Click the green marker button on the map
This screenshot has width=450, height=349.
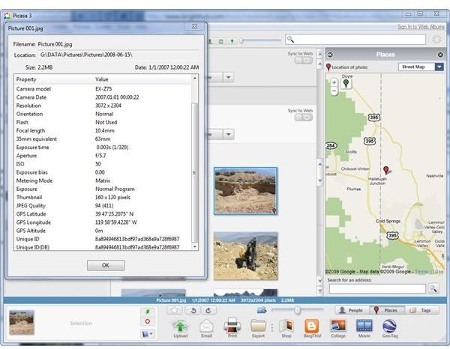(346, 84)
